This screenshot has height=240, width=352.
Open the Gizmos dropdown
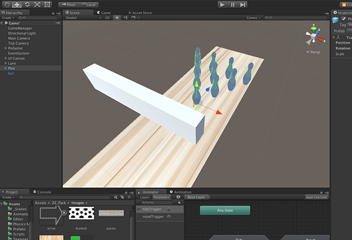(x=253, y=18)
